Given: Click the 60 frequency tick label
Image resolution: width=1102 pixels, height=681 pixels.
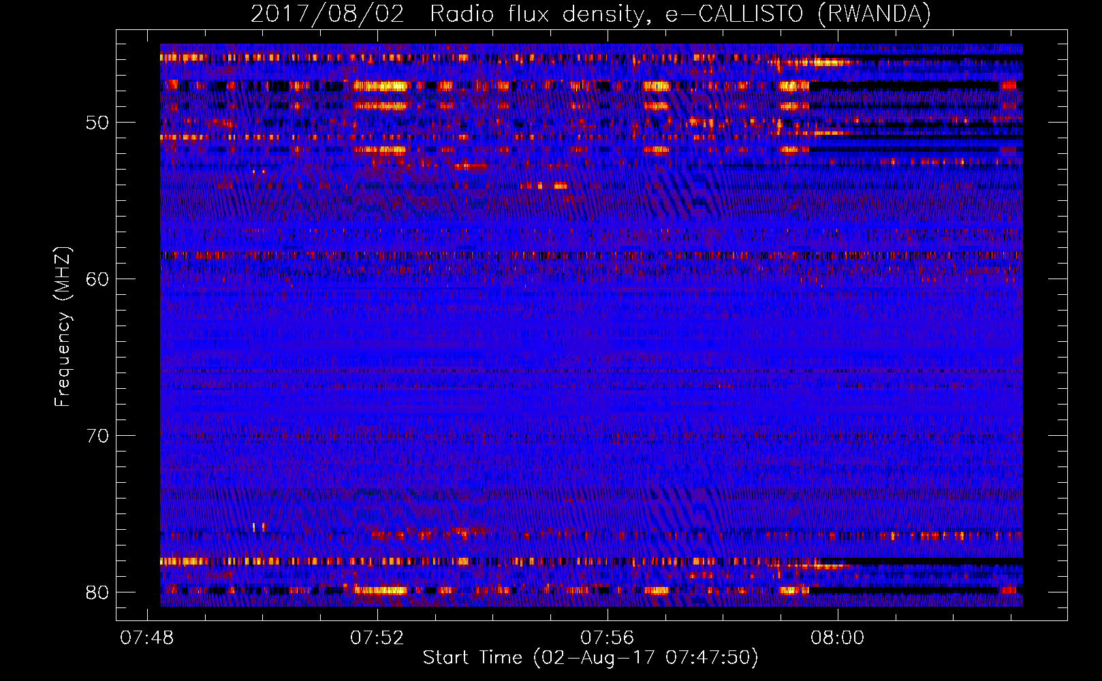Looking at the screenshot, I should pos(97,279).
